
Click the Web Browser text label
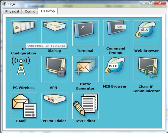pos(147,51)
